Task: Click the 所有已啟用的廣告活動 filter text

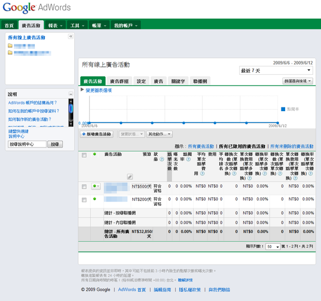Action: click(x=242, y=146)
